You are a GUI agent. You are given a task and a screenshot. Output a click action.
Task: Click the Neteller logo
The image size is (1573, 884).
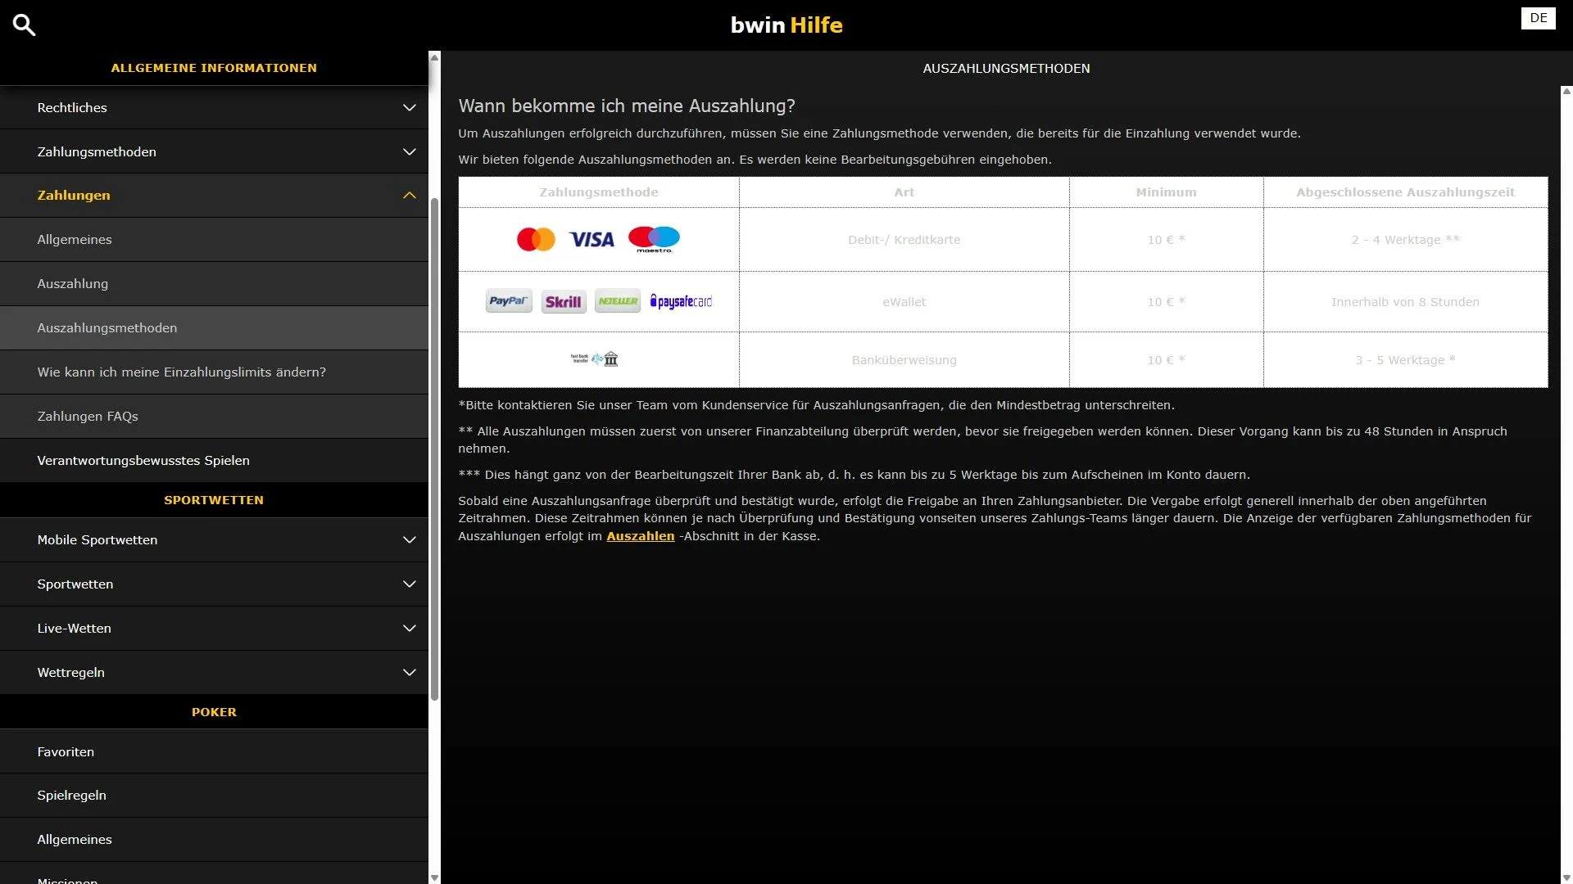(x=618, y=301)
